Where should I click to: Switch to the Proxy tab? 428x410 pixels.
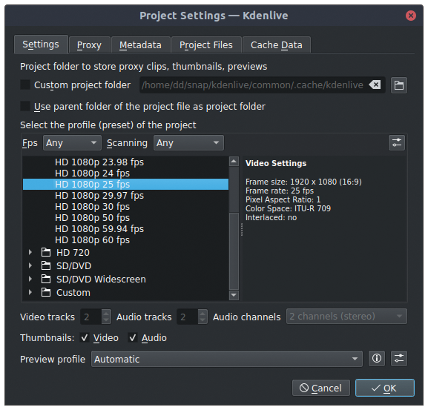89,45
